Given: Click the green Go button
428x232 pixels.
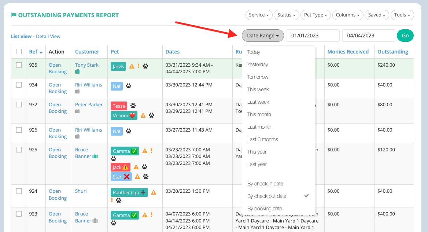Looking at the screenshot, I should click(405, 36).
